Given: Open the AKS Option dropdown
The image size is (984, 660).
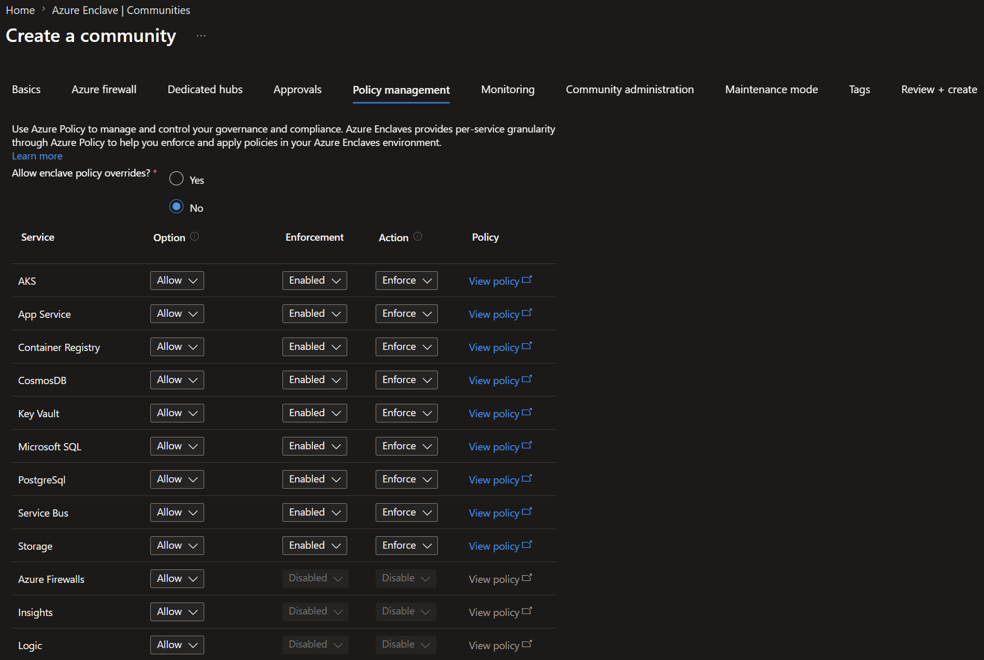Looking at the screenshot, I should click(x=177, y=281).
